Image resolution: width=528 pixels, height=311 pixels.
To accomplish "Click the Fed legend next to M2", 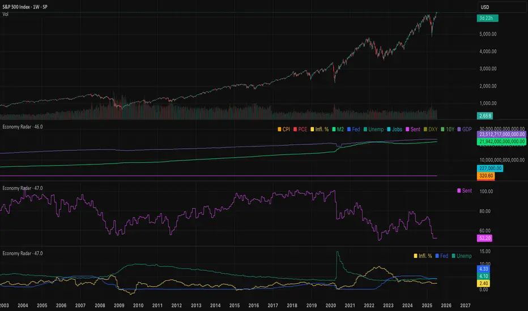I will coord(354,129).
